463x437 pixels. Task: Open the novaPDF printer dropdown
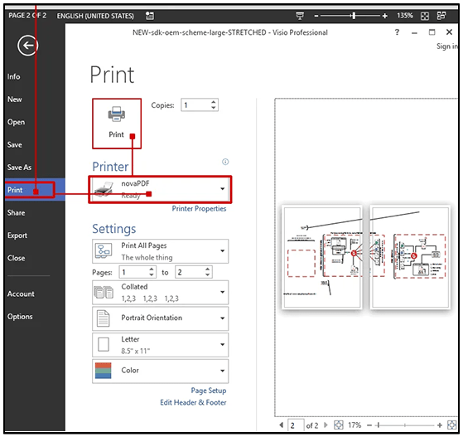coord(222,188)
